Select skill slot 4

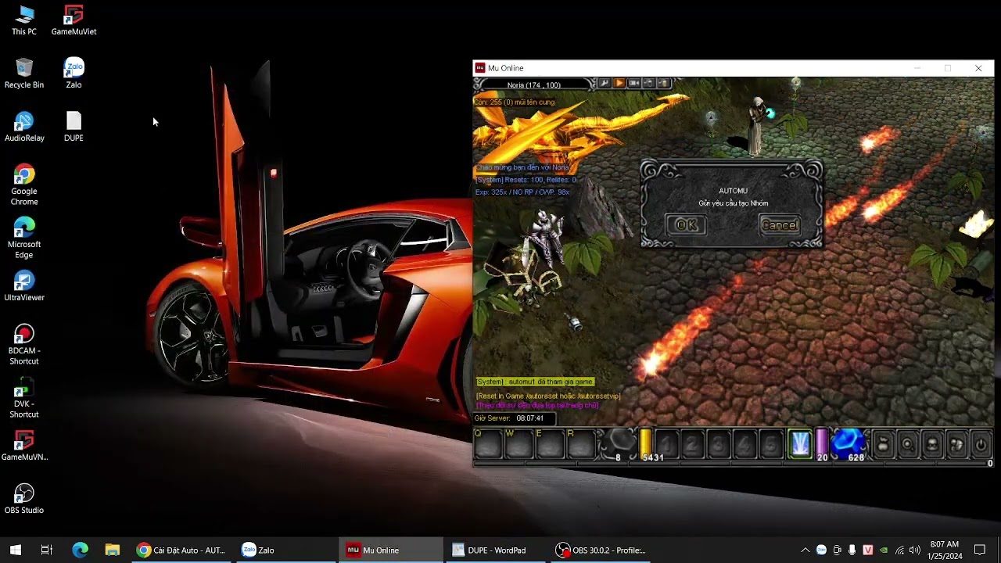(744, 444)
